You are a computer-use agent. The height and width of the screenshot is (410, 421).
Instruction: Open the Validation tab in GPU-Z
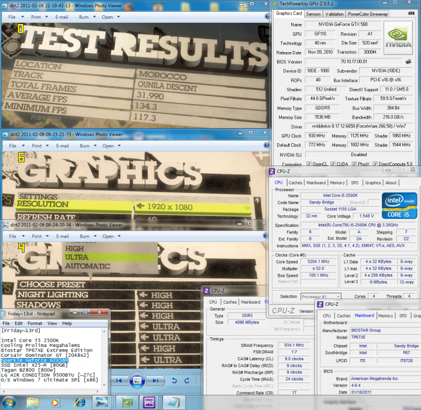tap(334, 14)
